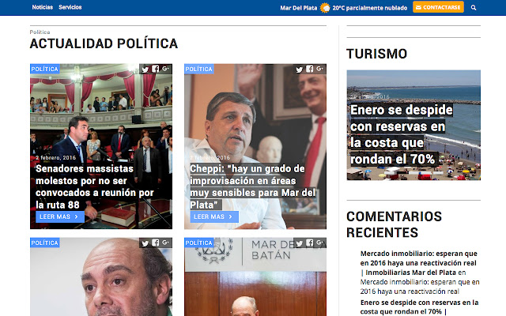Share bald man portrait article on Google Plus
506x316 pixels.
click(x=165, y=243)
